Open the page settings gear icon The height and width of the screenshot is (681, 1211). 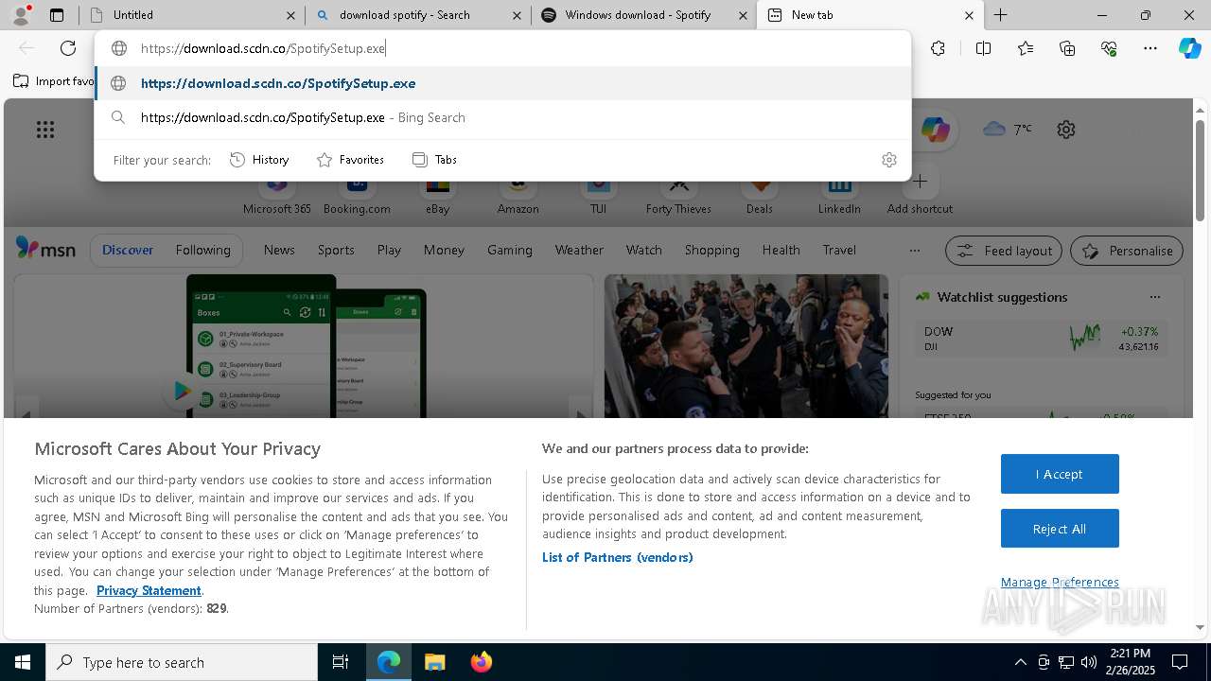click(1066, 130)
